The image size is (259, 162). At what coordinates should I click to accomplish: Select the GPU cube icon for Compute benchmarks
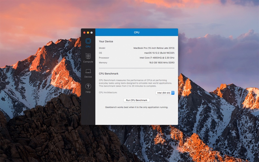(x=88, y=56)
